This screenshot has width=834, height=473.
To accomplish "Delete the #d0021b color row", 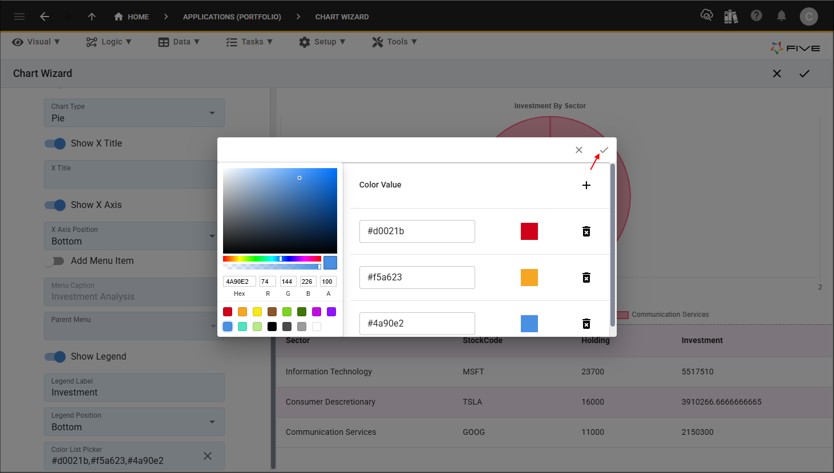I will click(586, 231).
